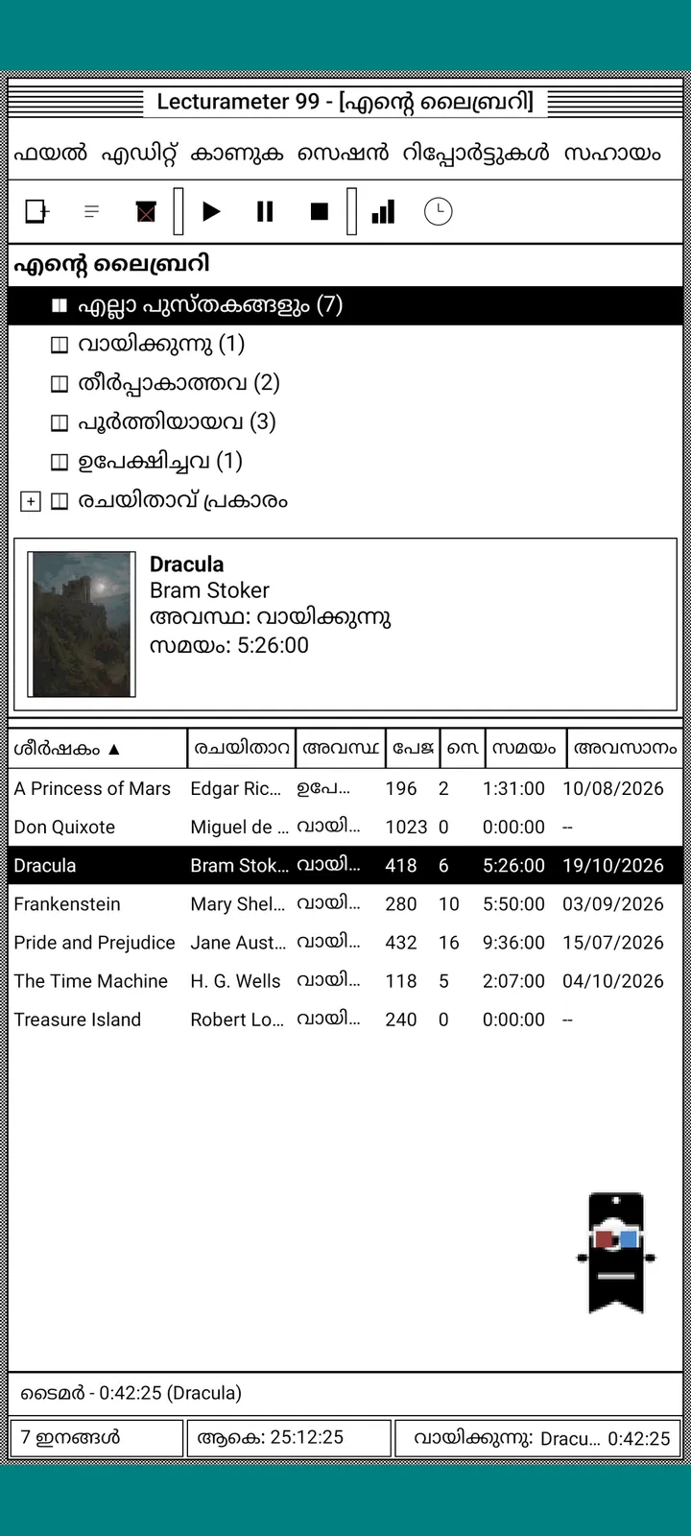
Task: Click book icon beside എല്ലാ പുസ്തകങ്ങളും
Action: click(60, 305)
